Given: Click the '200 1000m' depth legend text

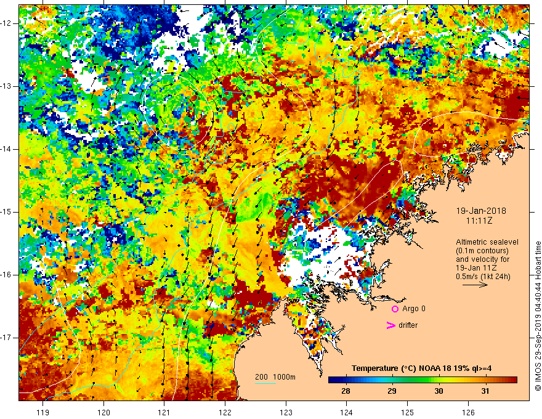Looking at the screenshot, I should pyautogui.click(x=275, y=377).
